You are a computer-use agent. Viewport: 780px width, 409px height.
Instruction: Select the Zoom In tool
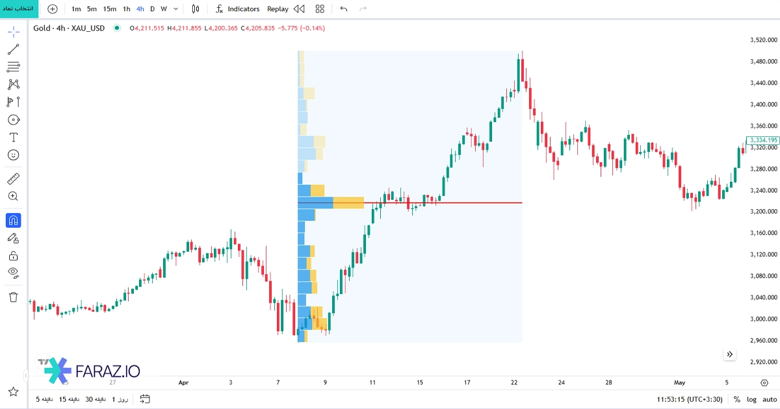pyautogui.click(x=13, y=196)
